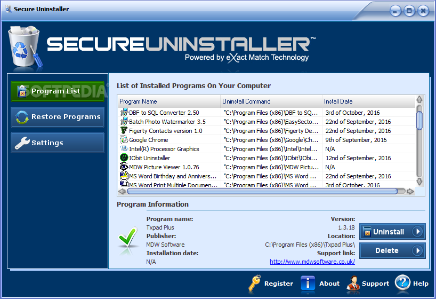The width and height of the screenshot is (436, 299).
Task: Open the mdwsoftware.co.uk support link
Action: pyautogui.click(x=312, y=262)
